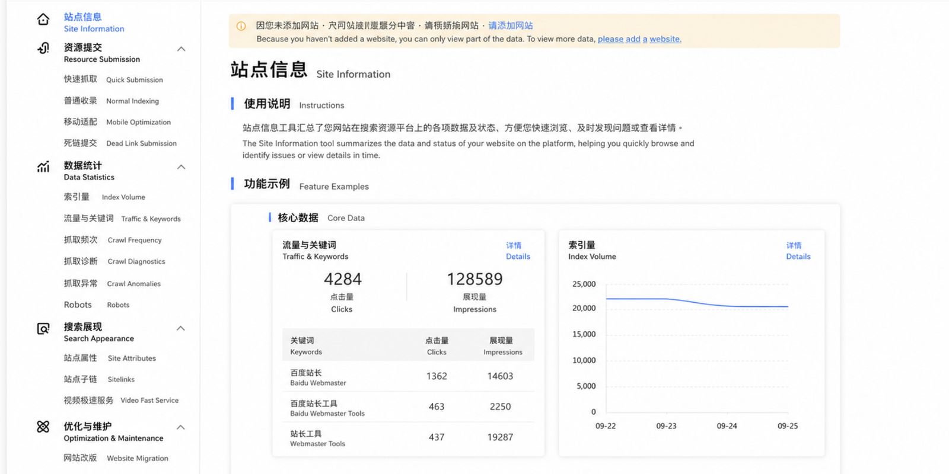Click the 09-22 date label on chart
949x474 pixels.
pos(606,426)
